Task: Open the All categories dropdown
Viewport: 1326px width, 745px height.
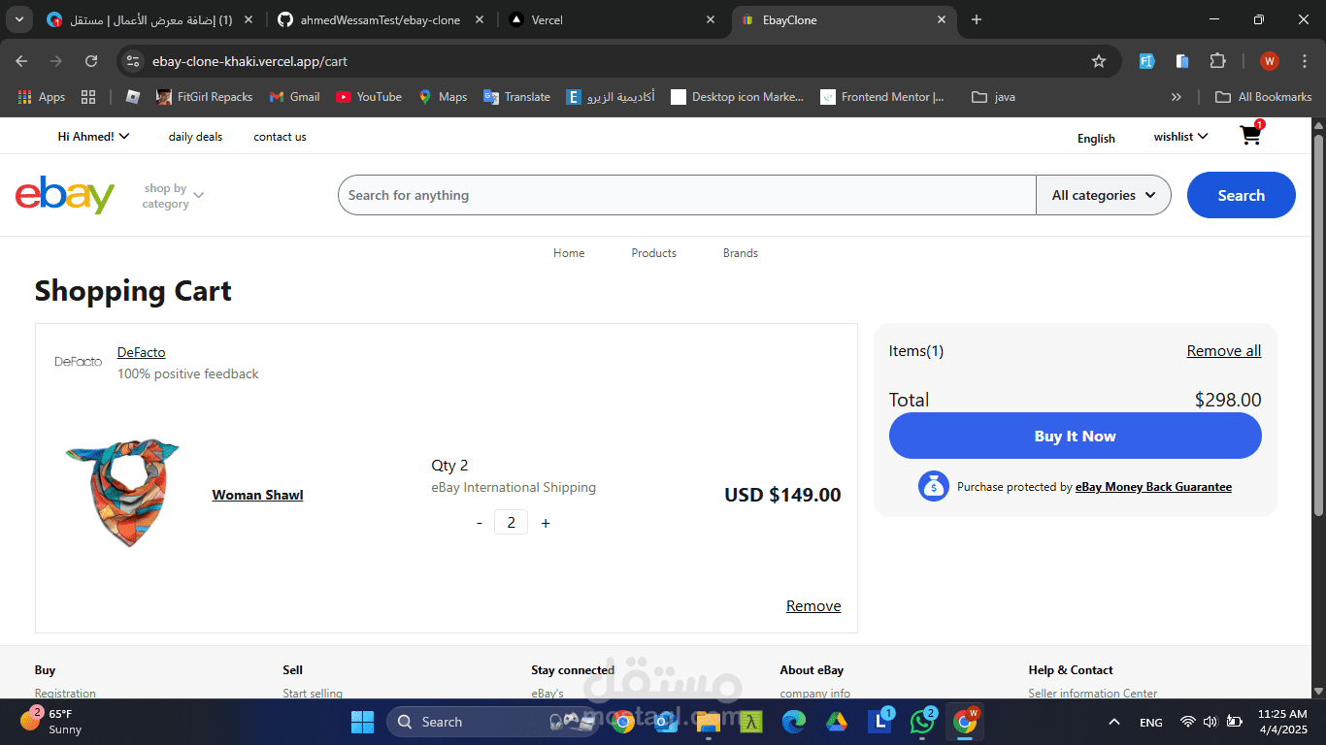Action: 1104,195
